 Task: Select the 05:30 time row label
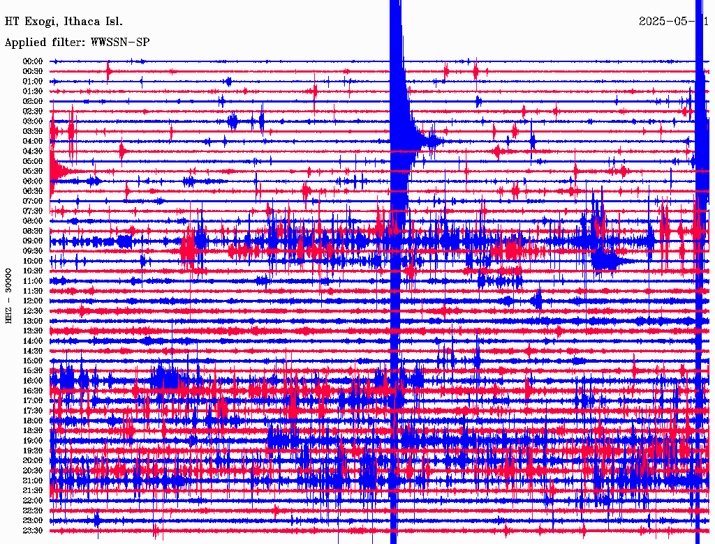coord(33,172)
